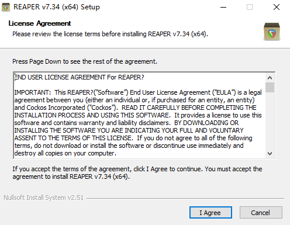Accept the license with I Agree
This screenshot has width=290, height=225.
(x=210, y=213)
